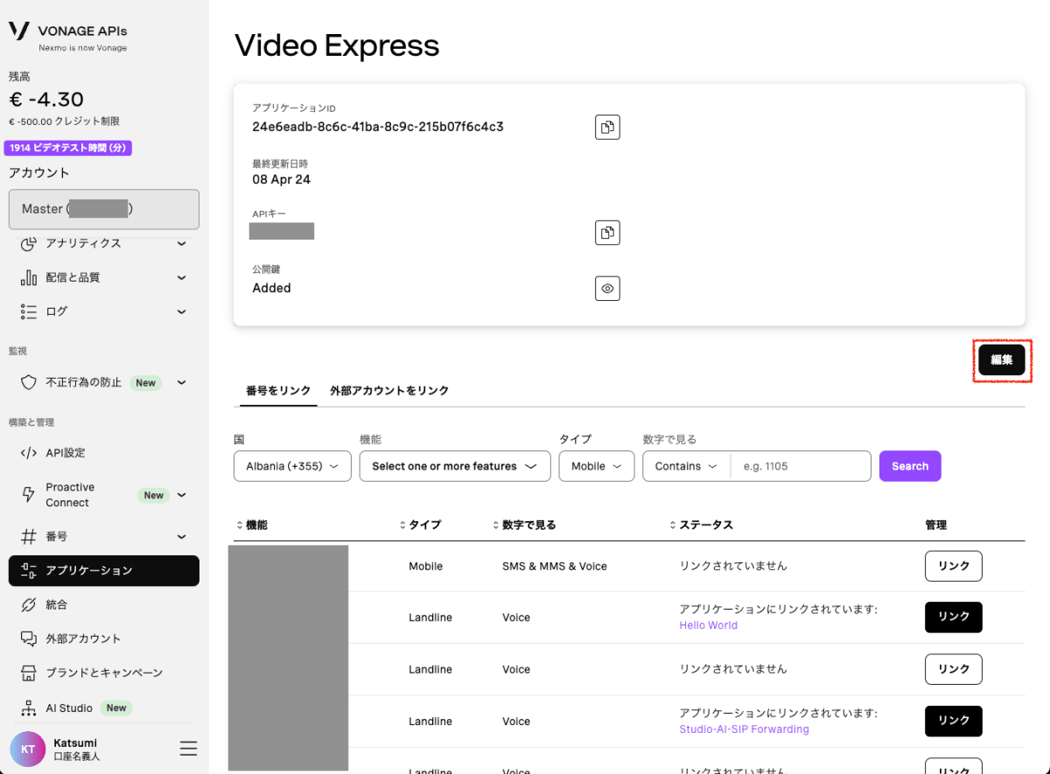
Task: Click the ブランドとキャンペーン store icon
Action: click(29, 673)
